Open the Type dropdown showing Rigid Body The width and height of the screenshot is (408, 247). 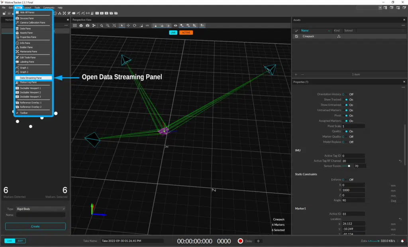click(41, 209)
